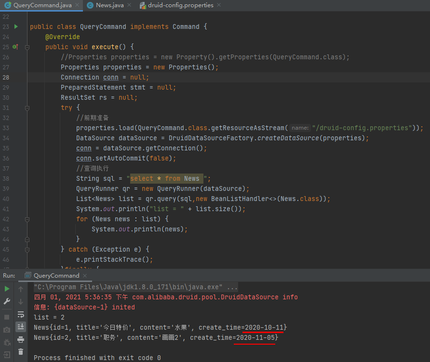Open the druid-config.properties editor tab

pos(180,5)
